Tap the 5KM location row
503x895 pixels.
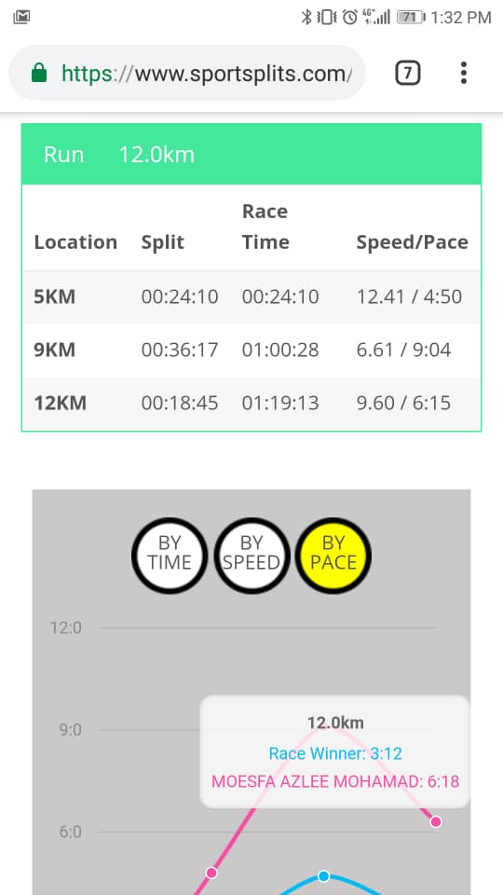pos(251,296)
